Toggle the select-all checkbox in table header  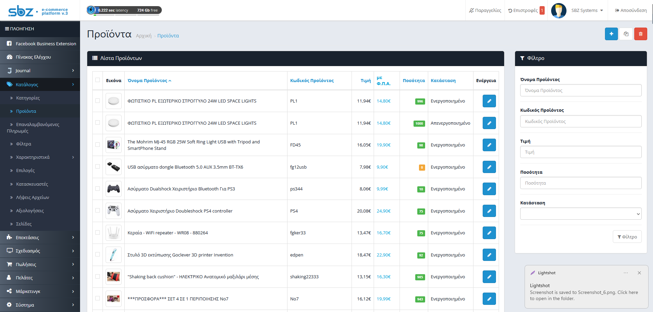pyautogui.click(x=98, y=80)
